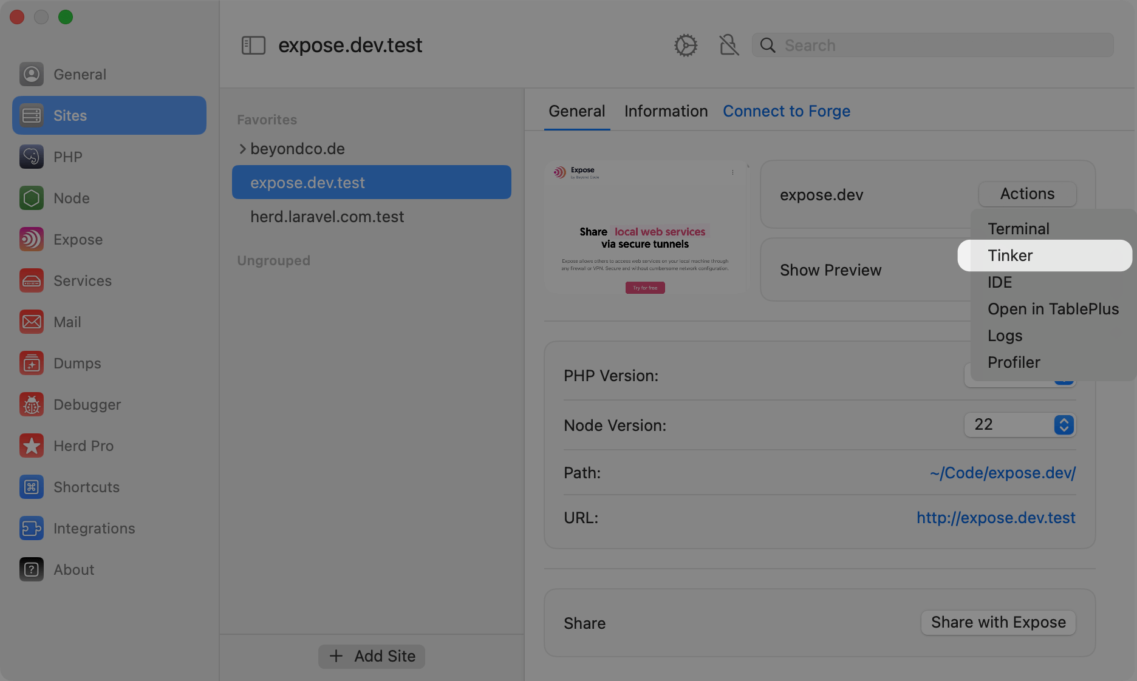
Task: Open the Actions dropdown button
Action: pos(1027,194)
